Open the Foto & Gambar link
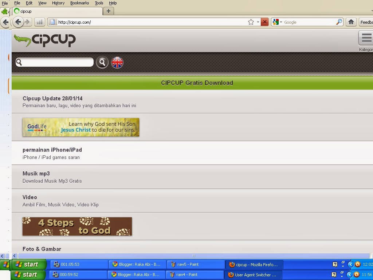This screenshot has width=373, height=280. pyautogui.click(x=42, y=249)
